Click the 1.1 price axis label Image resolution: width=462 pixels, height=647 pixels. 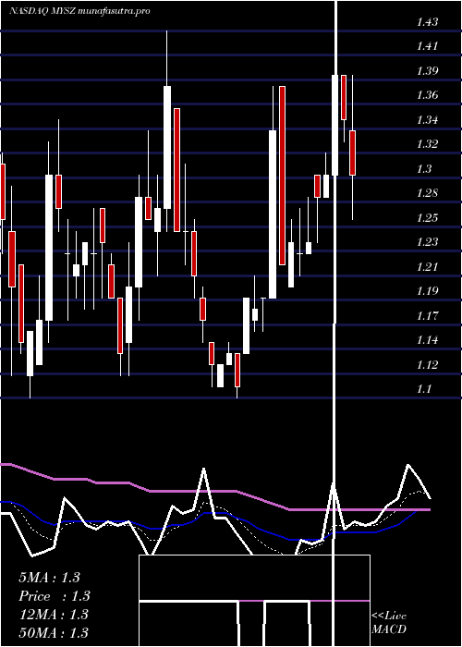point(424,389)
